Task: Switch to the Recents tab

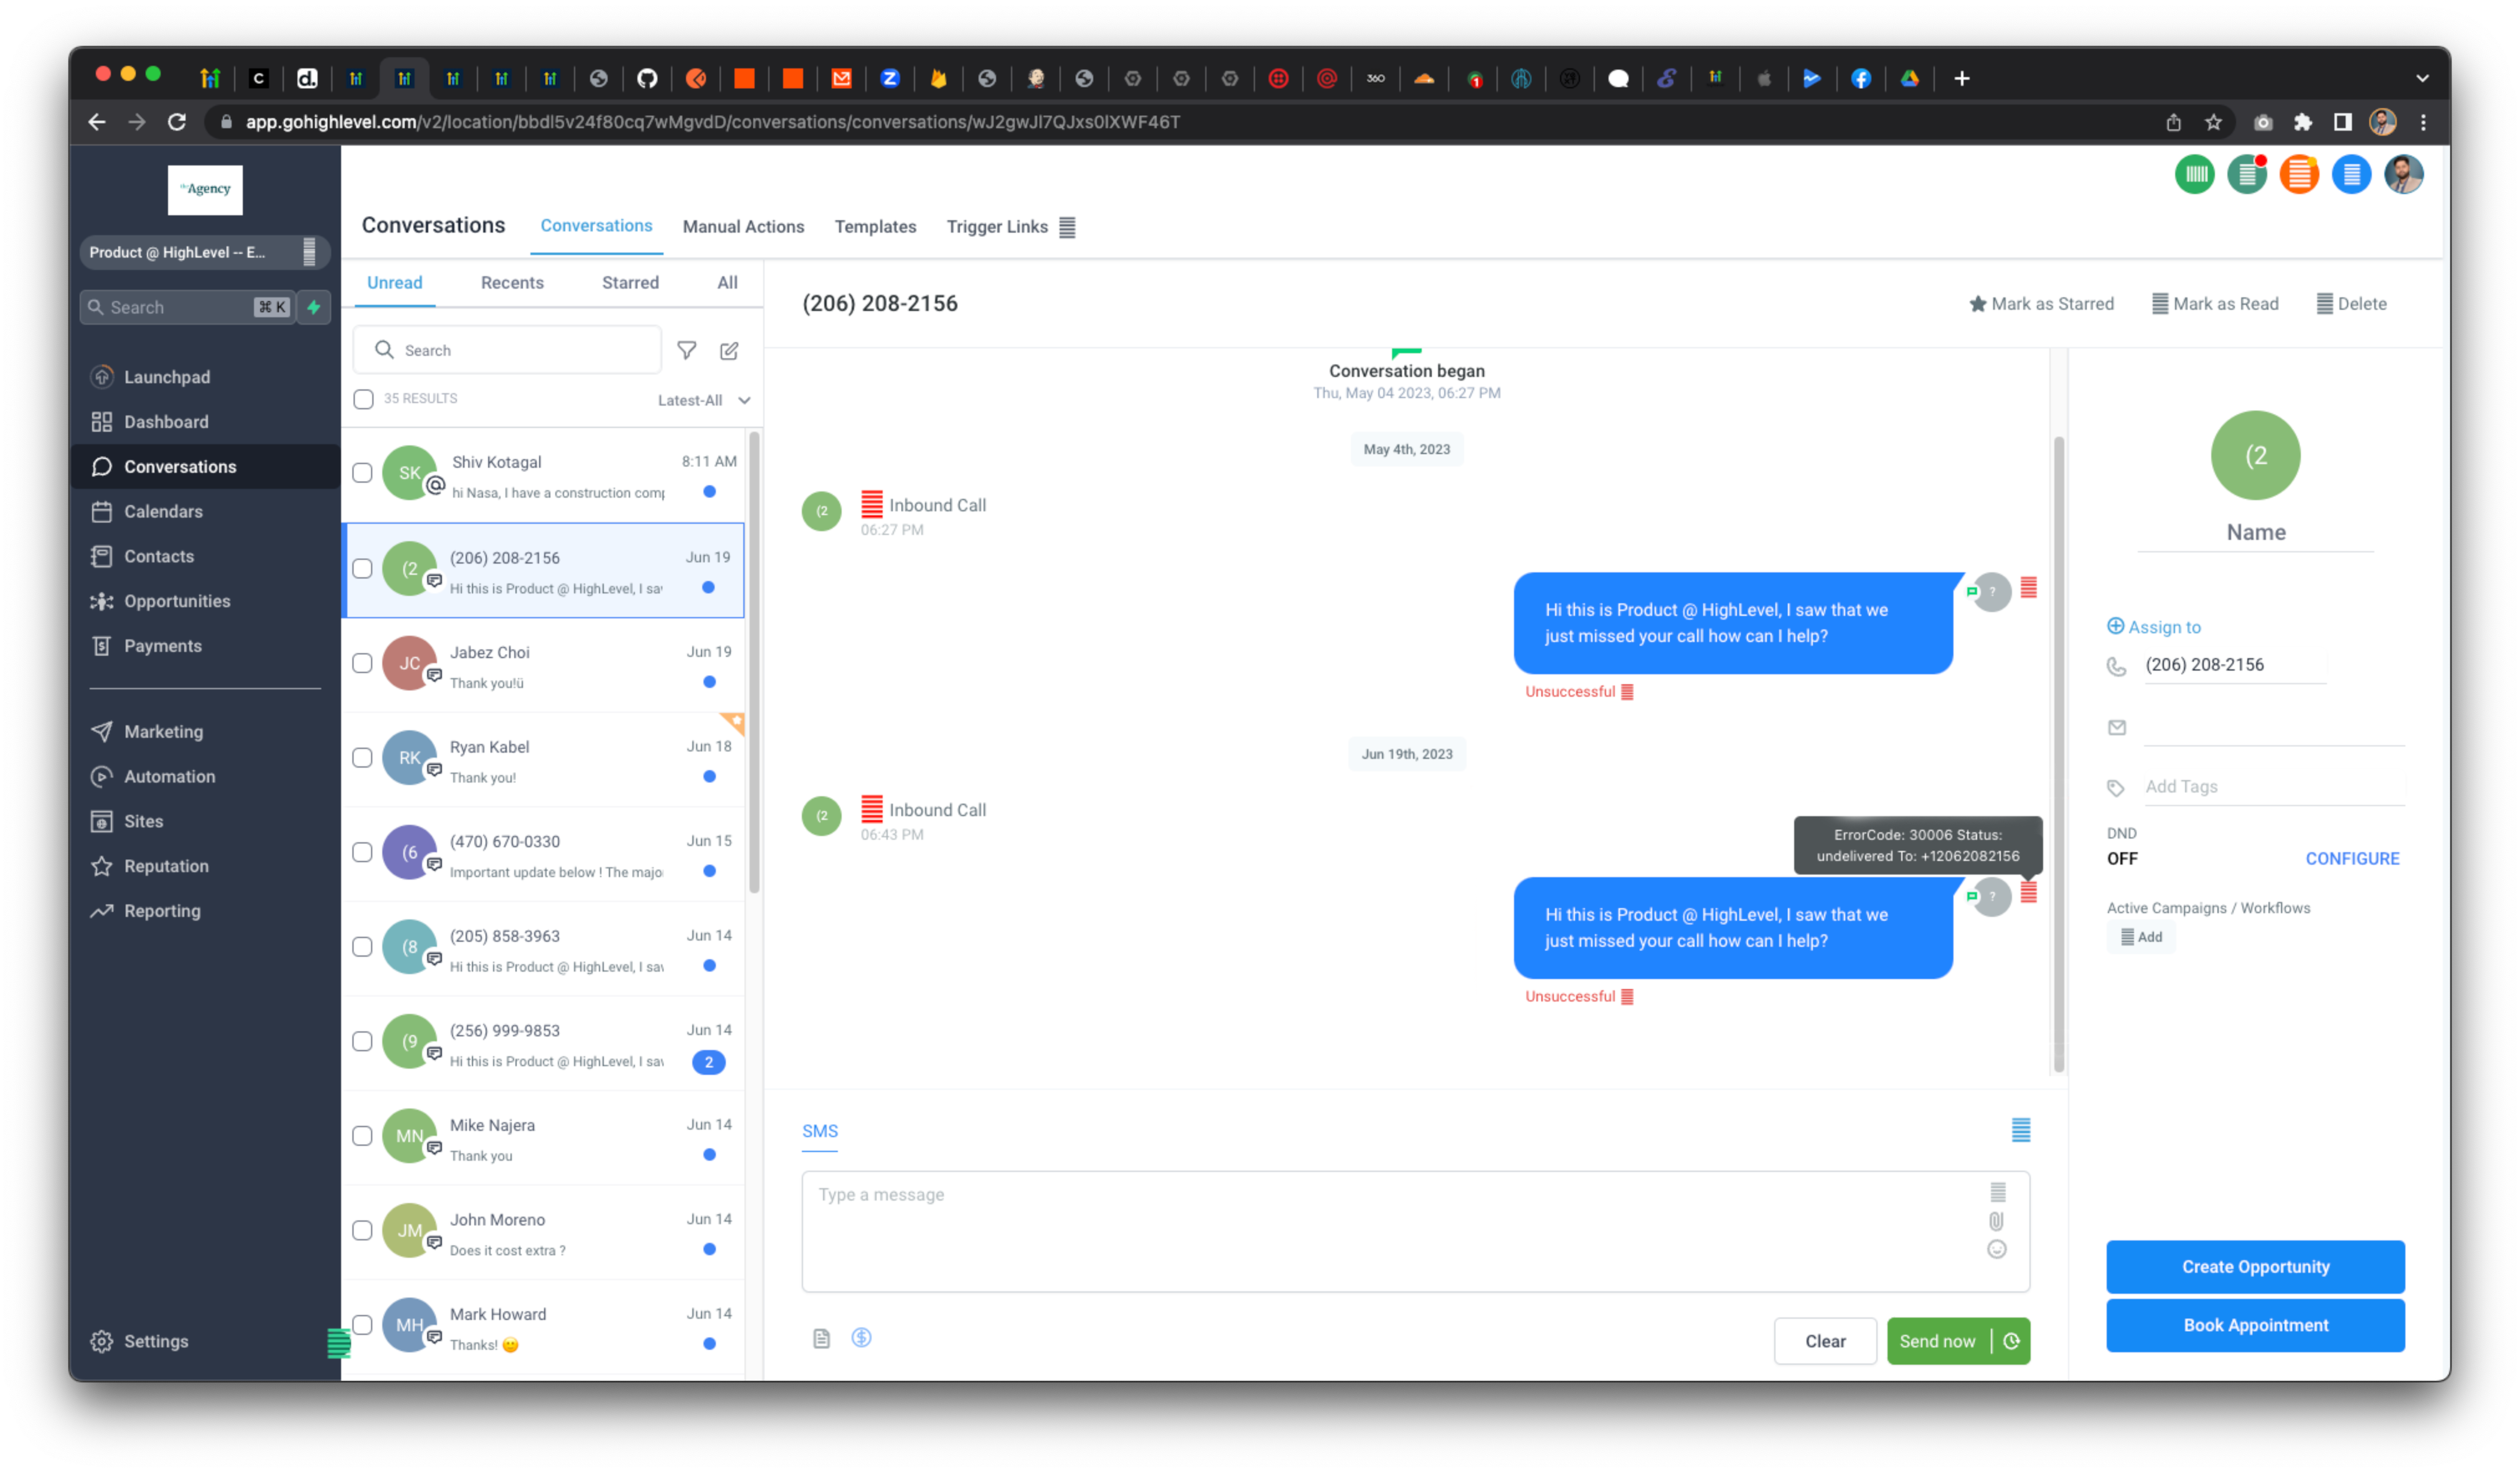Action: pos(512,283)
